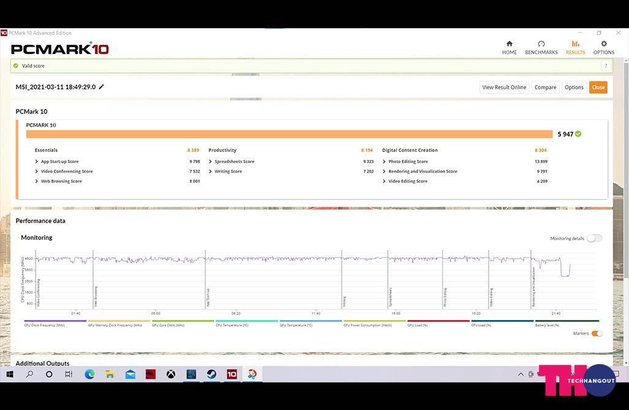Open the result Options button
Image resolution: width=629 pixels, height=410 pixels.
pos(574,87)
